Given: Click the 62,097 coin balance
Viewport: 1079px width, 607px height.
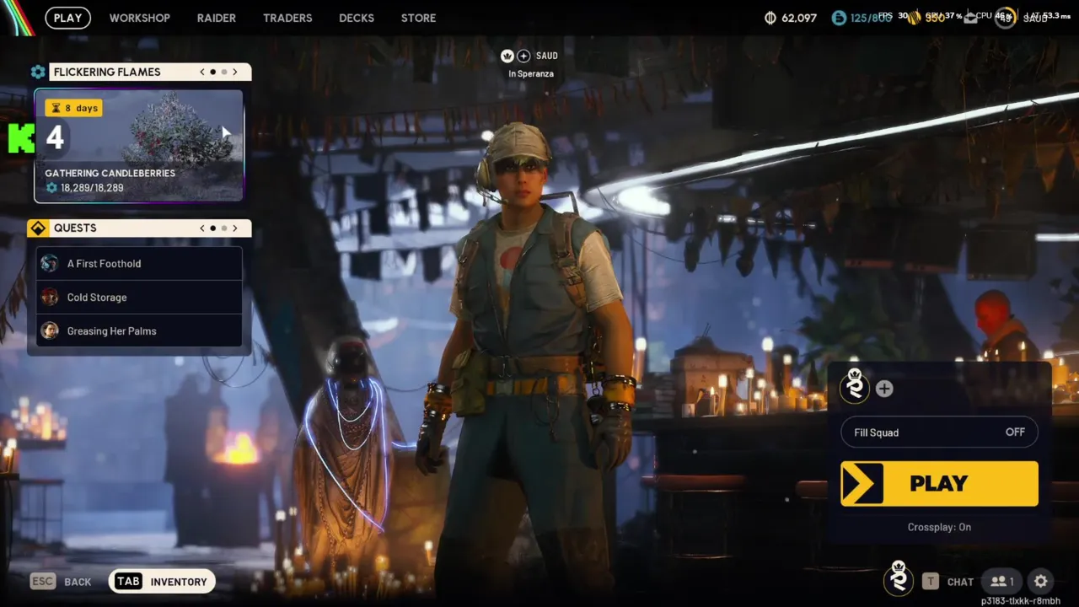Looking at the screenshot, I should pyautogui.click(x=799, y=18).
